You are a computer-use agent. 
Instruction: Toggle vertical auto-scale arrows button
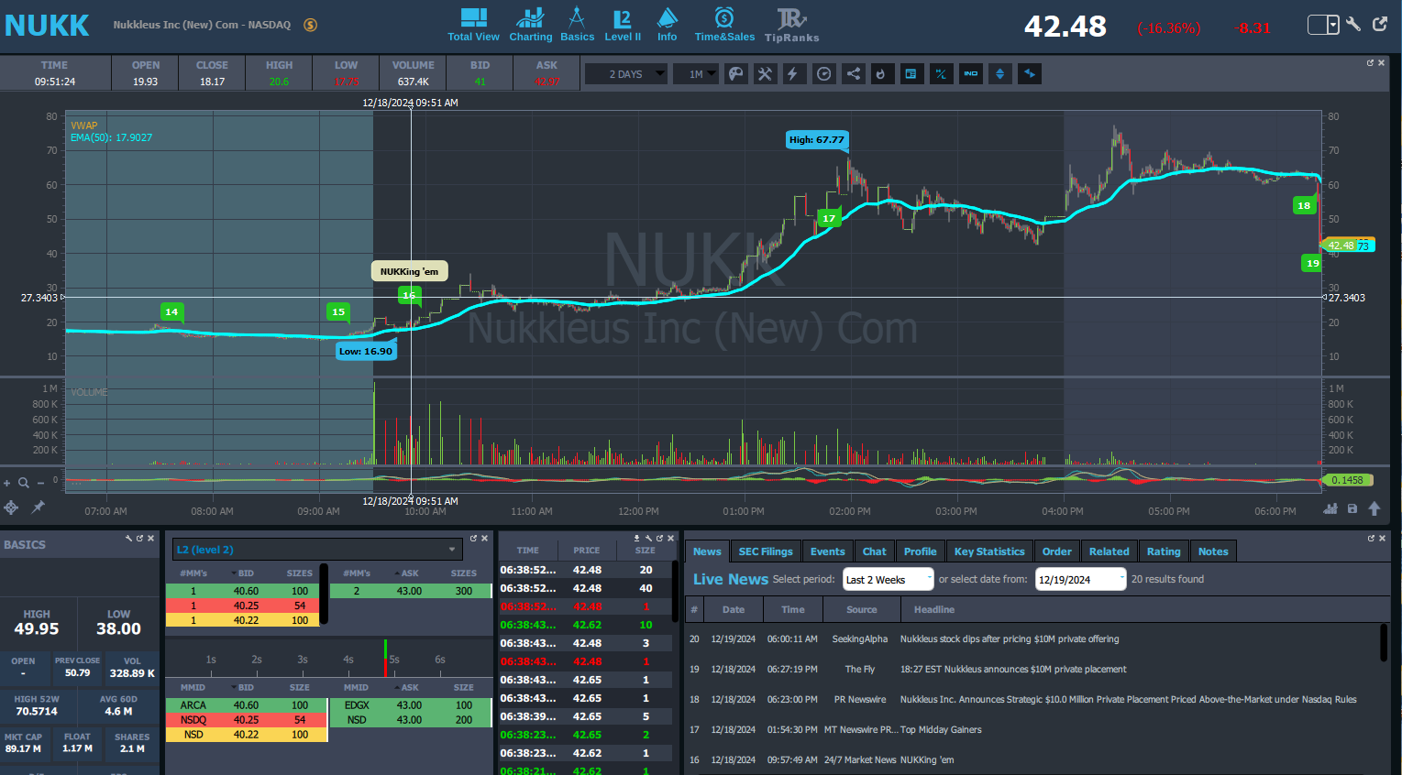pos(999,74)
